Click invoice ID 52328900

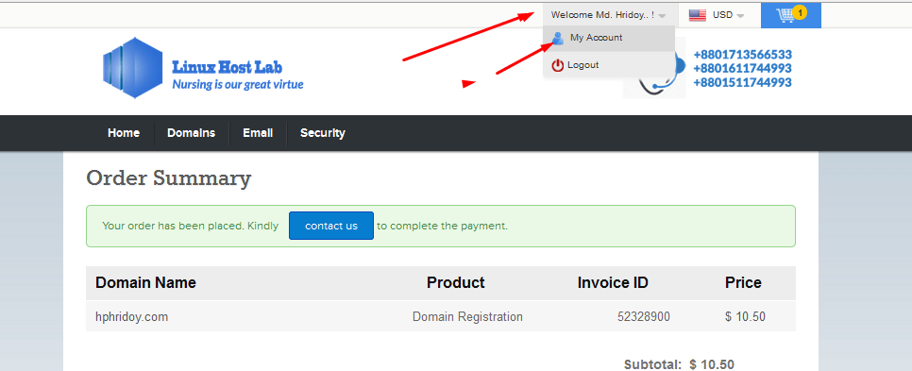pos(643,317)
